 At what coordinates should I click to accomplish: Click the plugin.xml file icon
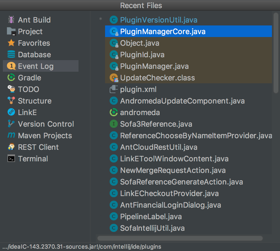[113, 89]
